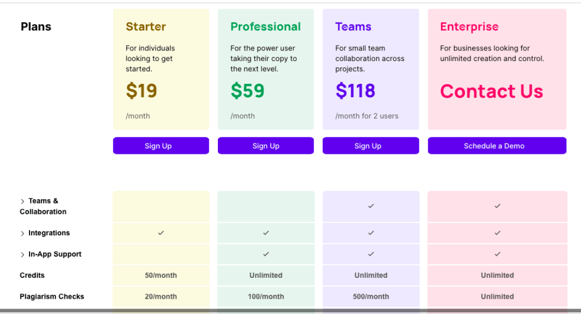Click Sign Up under Teams plan
The width and height of the screenshot is (581, 314).
pyautogui.click(x=371, y=145)
